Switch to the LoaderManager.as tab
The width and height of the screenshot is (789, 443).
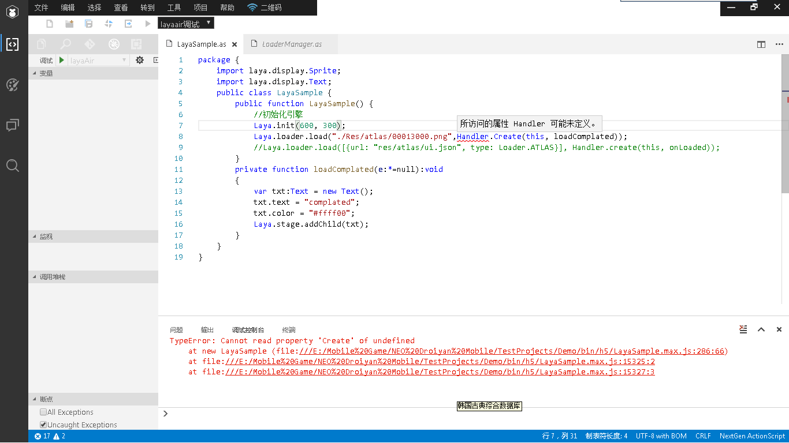click(x=292, y=44)
